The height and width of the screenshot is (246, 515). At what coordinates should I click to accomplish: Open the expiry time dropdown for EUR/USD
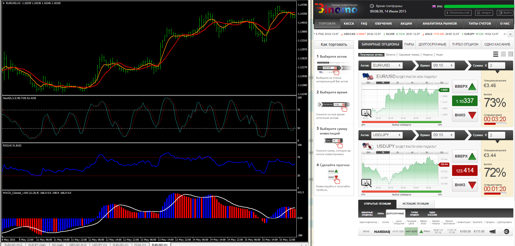point(443,65)
